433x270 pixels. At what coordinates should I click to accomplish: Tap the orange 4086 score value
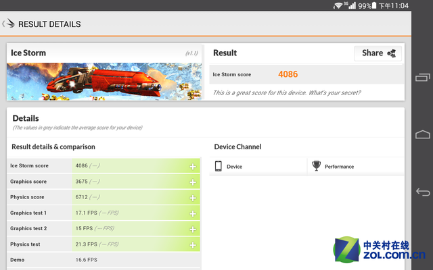click(x=288, y=74)
